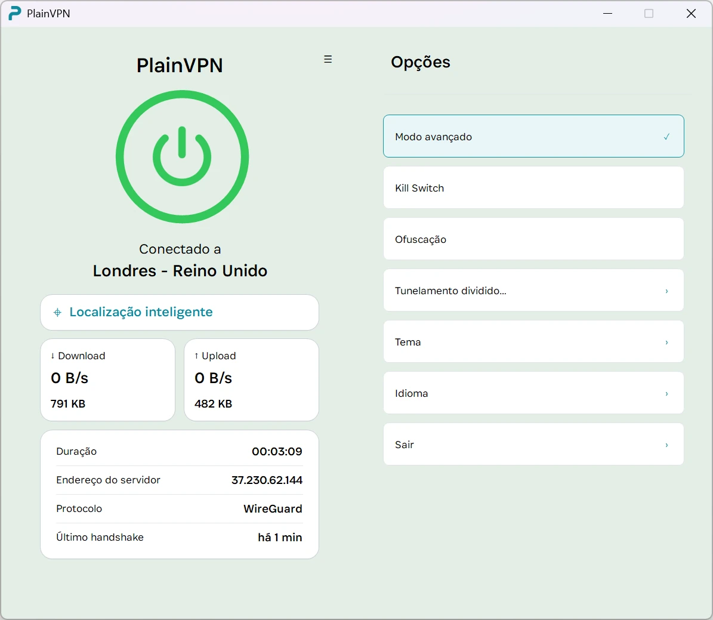Click the Conectado a status text
713x620 pixels.
pos(180,249)
